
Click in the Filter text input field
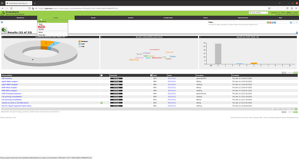click(240, 23)
